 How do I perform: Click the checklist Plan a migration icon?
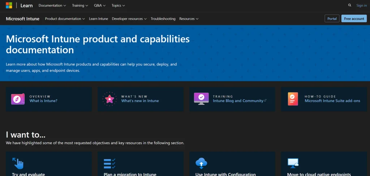click(x=109, y=163)
